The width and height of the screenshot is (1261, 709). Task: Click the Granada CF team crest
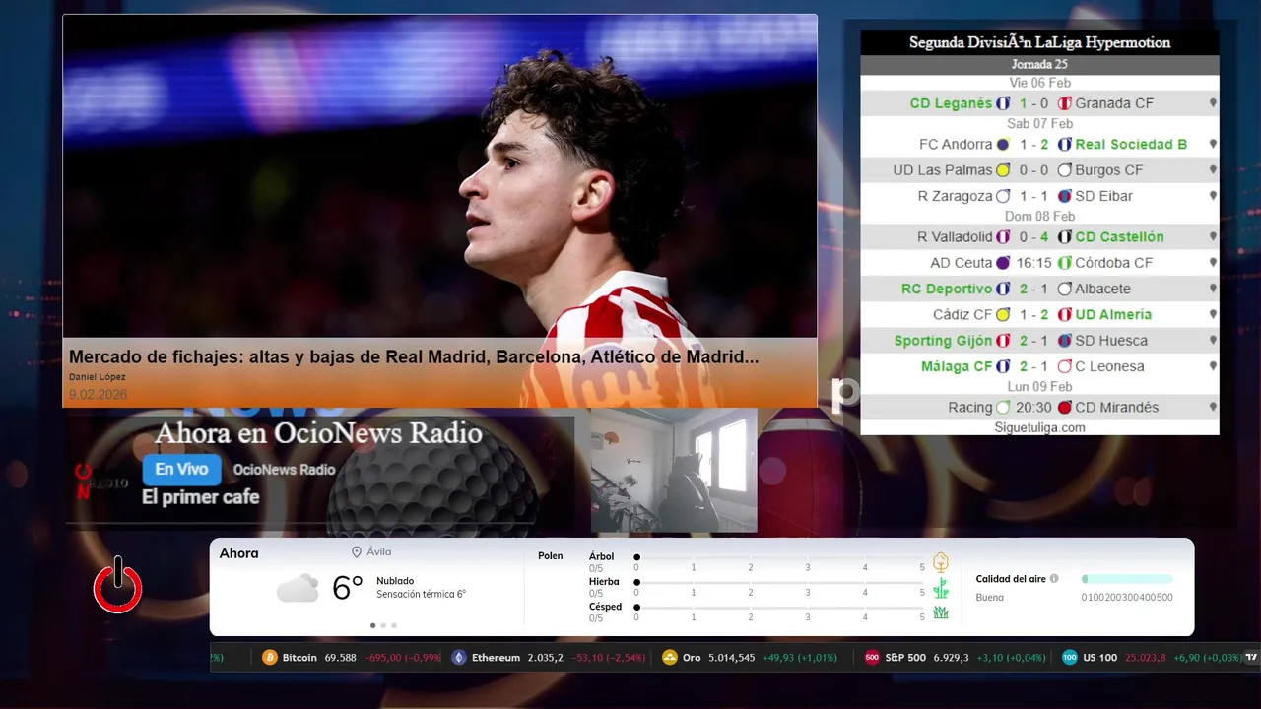[1065, 103]
